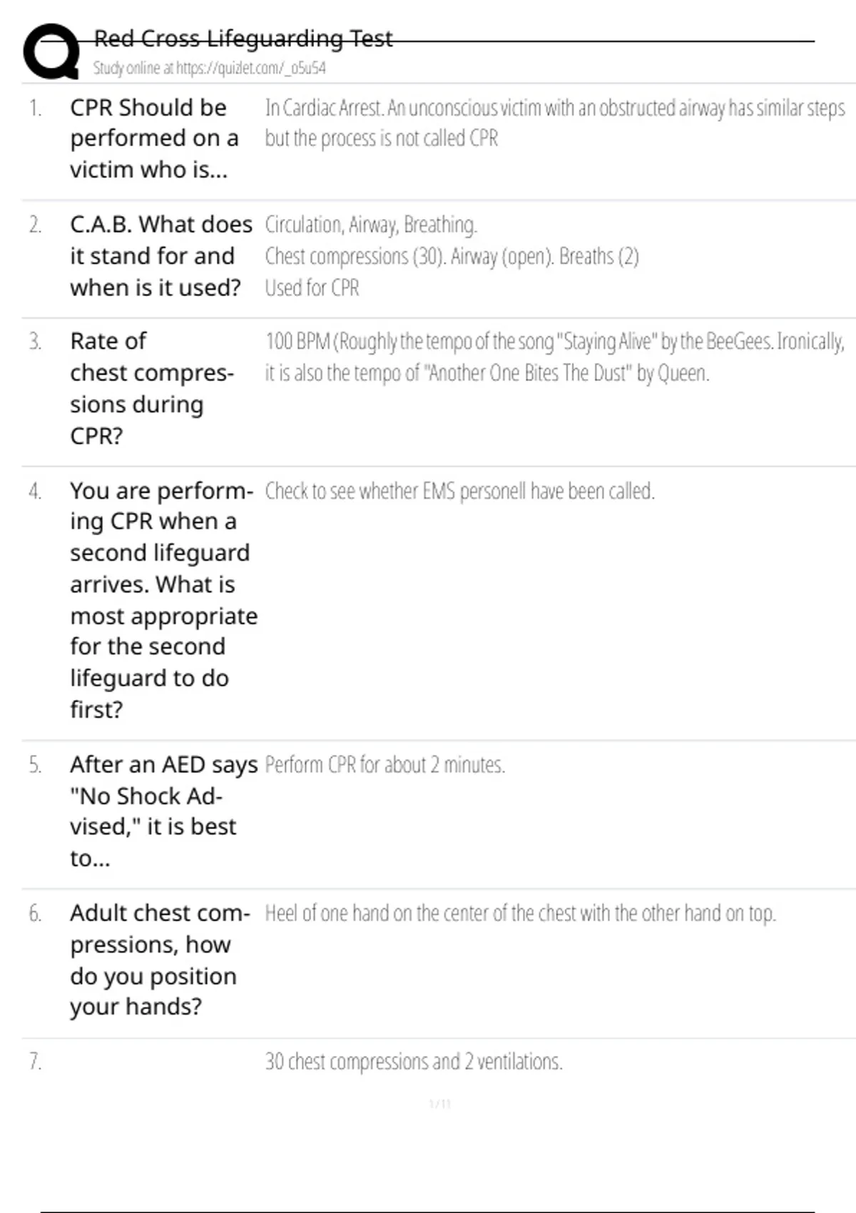Select the 'Rate of chest compressions during CPR?' question
Image resolution: width=856 pixels, height=1213 pixels.
(x=151, y=388)
